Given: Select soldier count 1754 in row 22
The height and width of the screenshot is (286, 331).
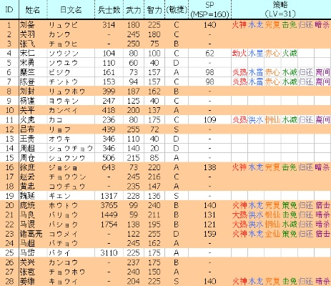Looking at the screenshot, I should [x=109, y=225].
